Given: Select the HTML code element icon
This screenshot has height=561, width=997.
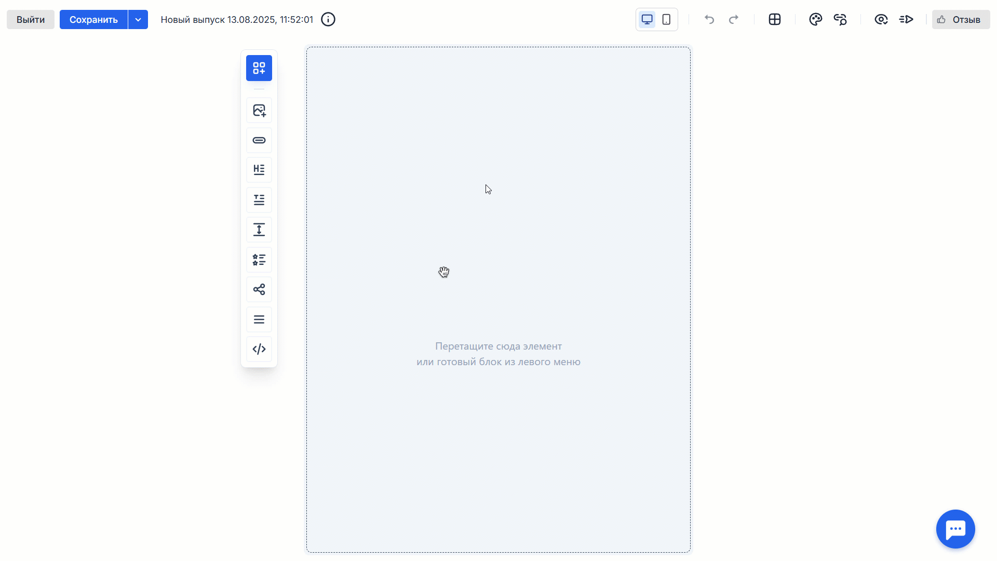Looking at the screenshot, I should (x=259, y=349).
